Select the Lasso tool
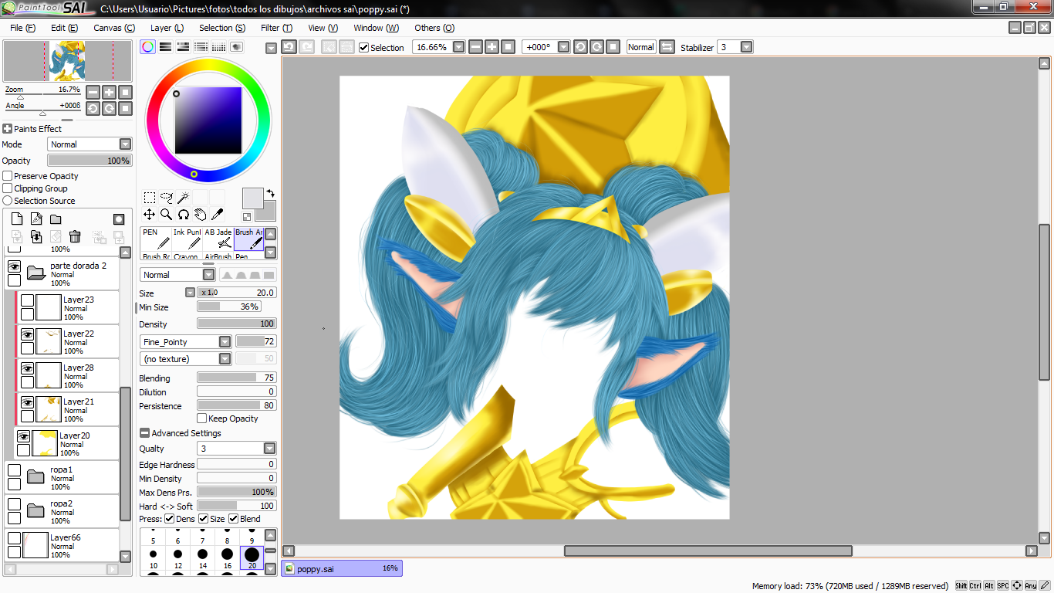 [167, 198]
